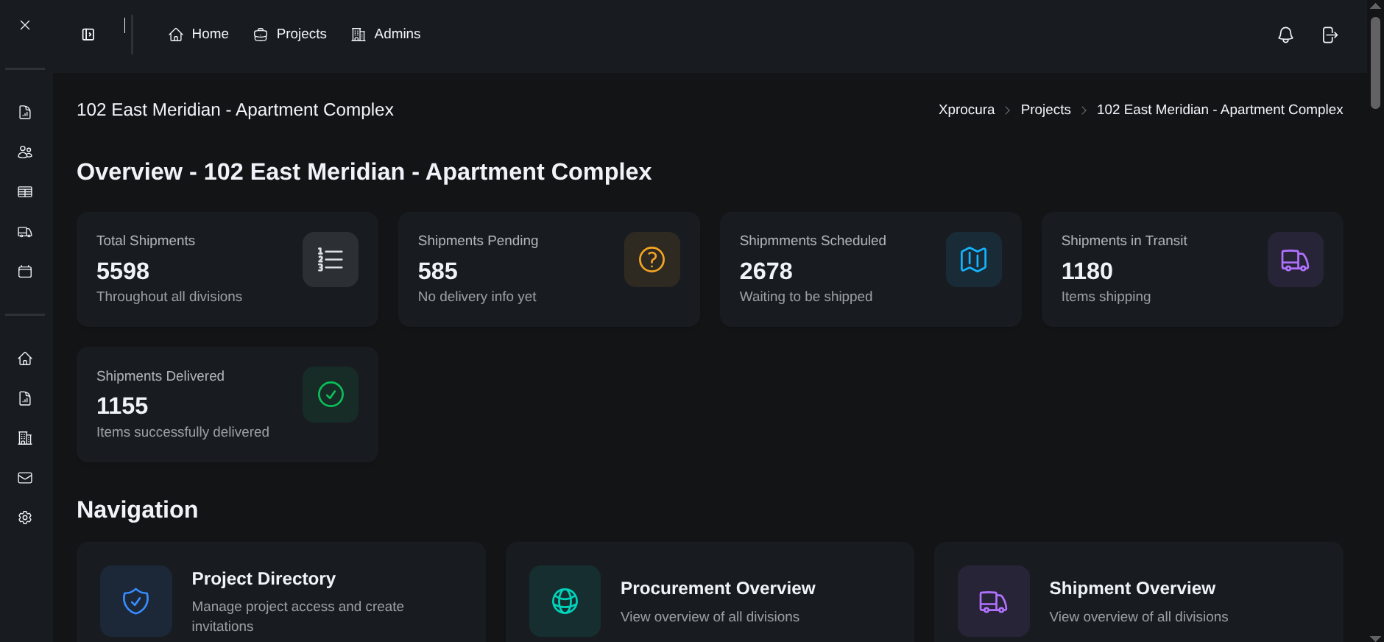Screen dimensions: 1384x642
Task: Click the Procurement Overview globe icon
Action: 565,601
